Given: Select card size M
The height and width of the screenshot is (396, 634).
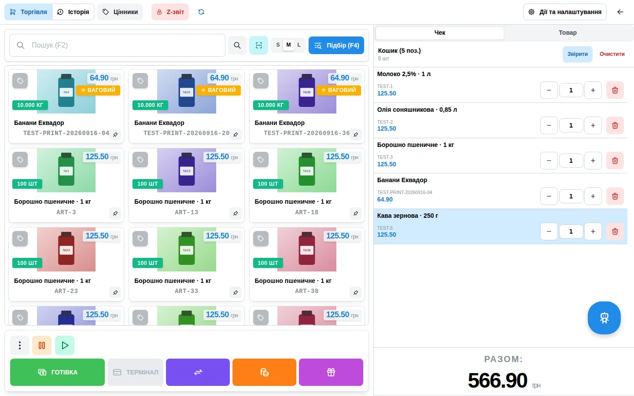Looking at the screenshot, I should (x=288, y=45).
